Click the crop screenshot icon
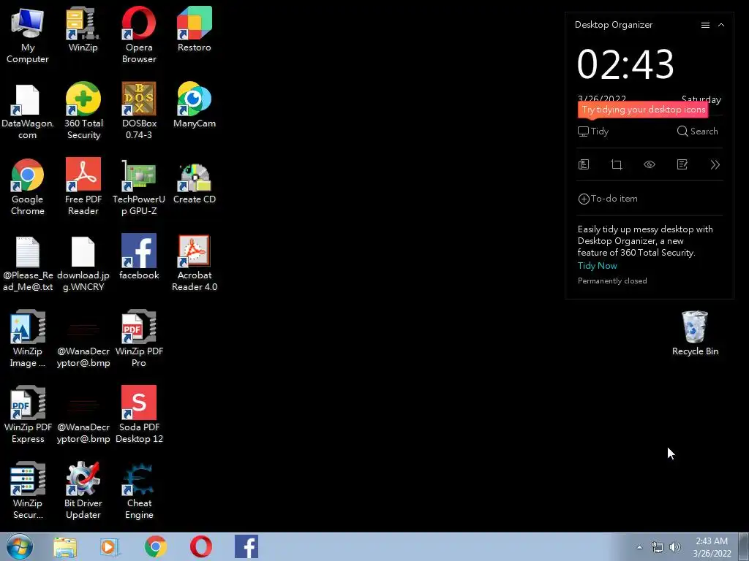Viewport: 749px width, 561px height. (x=616, y=164)
